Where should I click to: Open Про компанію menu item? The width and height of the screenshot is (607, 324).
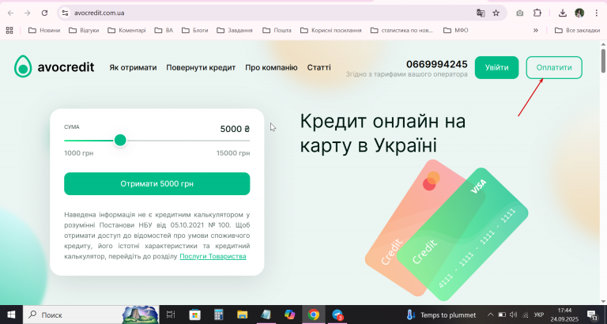tap(271, 68)
